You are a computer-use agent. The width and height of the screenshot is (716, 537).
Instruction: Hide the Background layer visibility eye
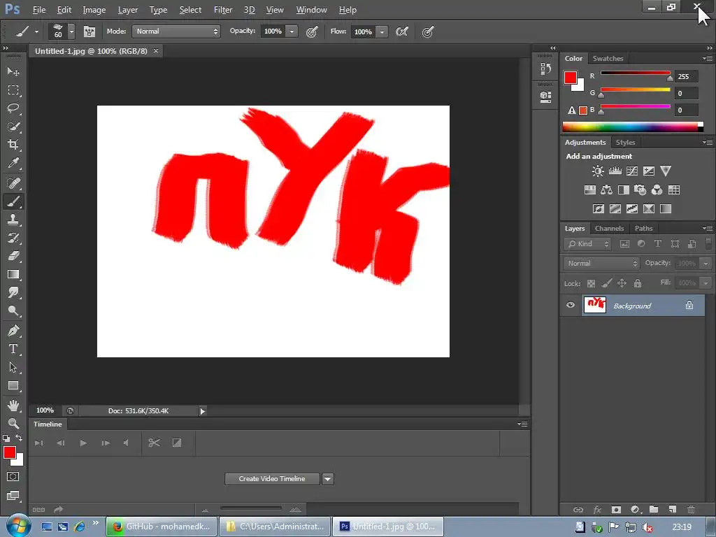pyautogui.click(x=571, y=305)
